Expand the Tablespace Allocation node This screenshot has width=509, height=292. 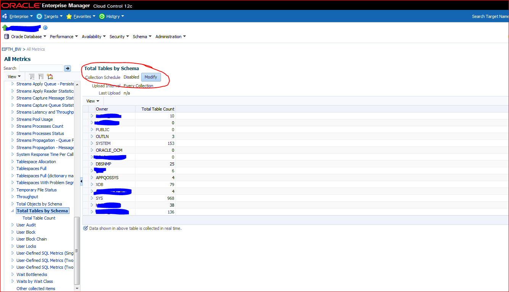pos(13,162)
